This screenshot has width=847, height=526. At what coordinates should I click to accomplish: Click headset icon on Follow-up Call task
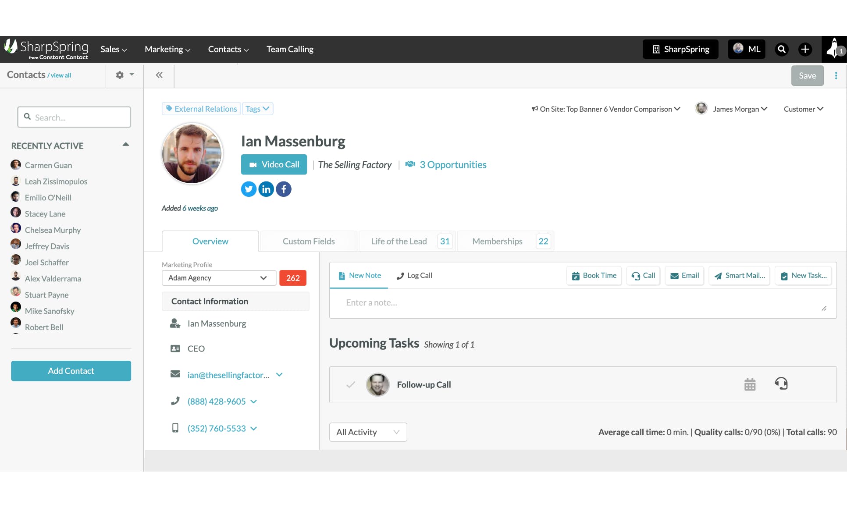(781, 384)
